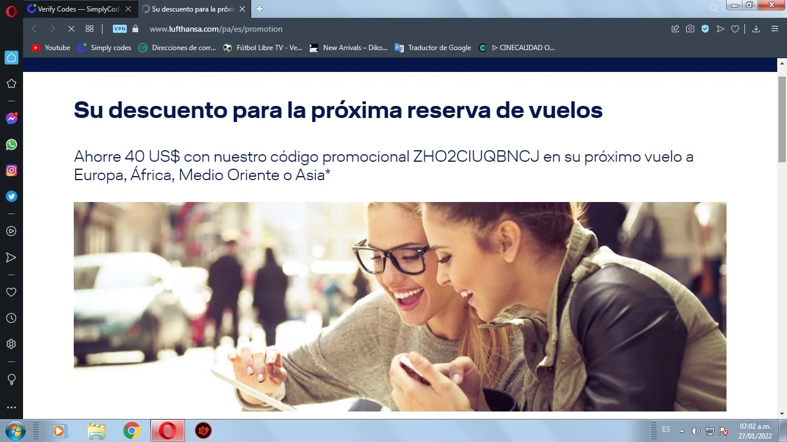787x442 pixels.
Task: Go forward with the forward arrow
Action: click(52, 29)
